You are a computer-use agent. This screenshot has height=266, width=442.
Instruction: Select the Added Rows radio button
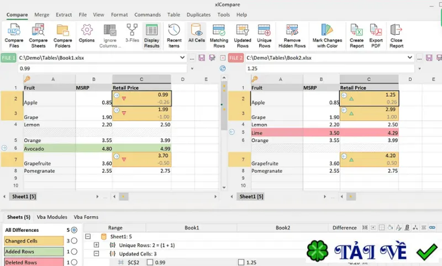[74, 251]
